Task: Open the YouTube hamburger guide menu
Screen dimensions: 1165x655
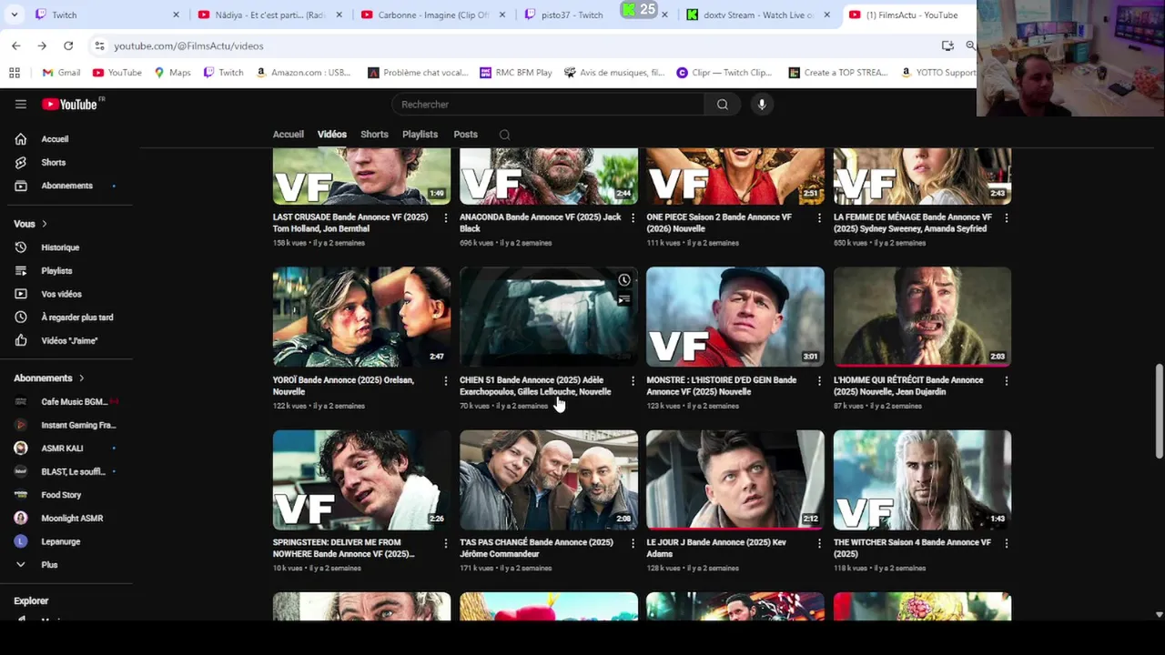Action: click(x=20, y=104)
